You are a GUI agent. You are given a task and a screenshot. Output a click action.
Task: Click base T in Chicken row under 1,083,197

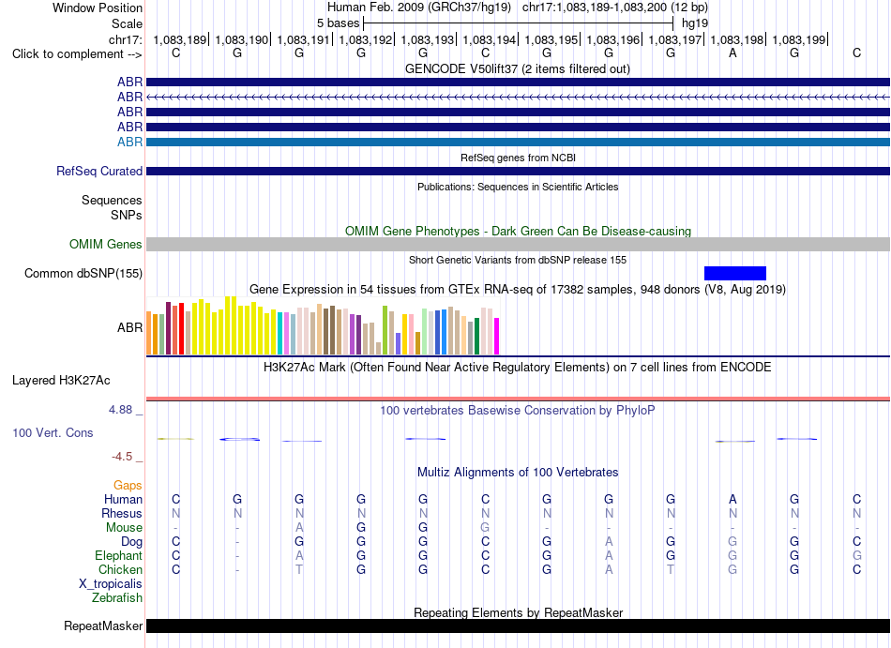pyautogui.click(x=671, y=569)
